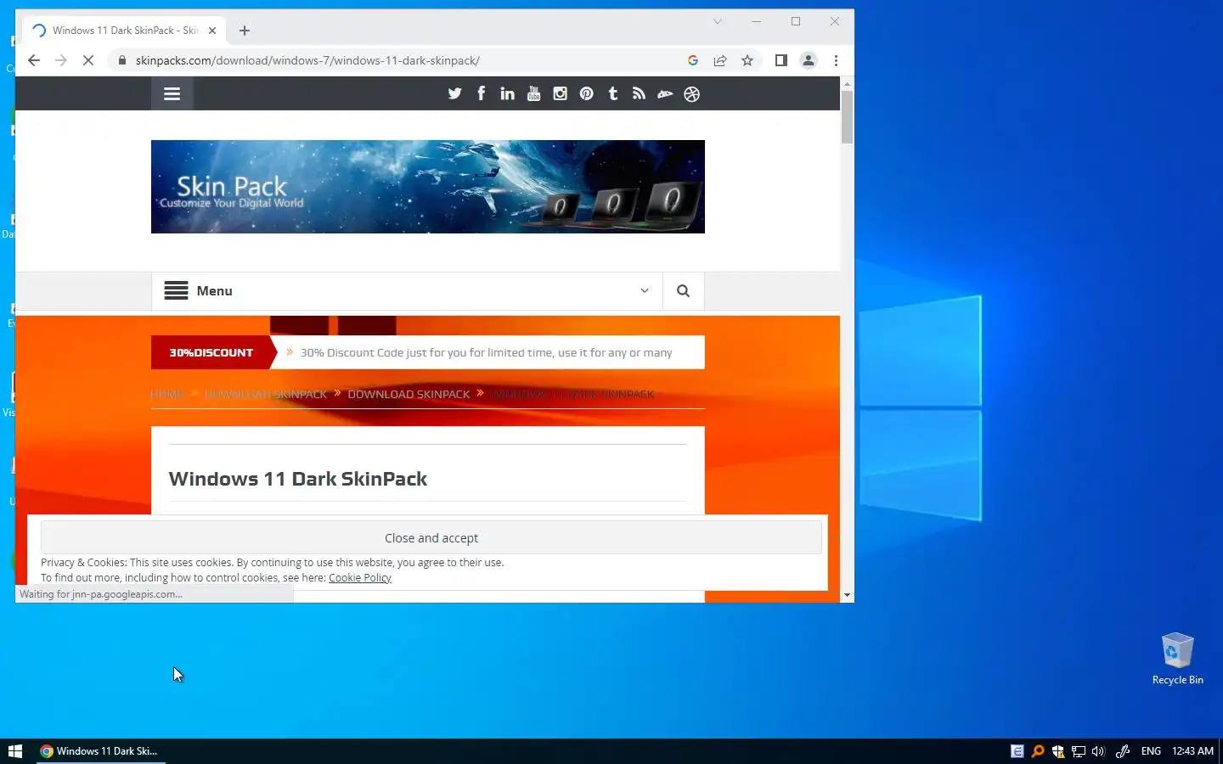Screen dimensions: 1223x764
Task: Stop loading the page
Action: 87,60
